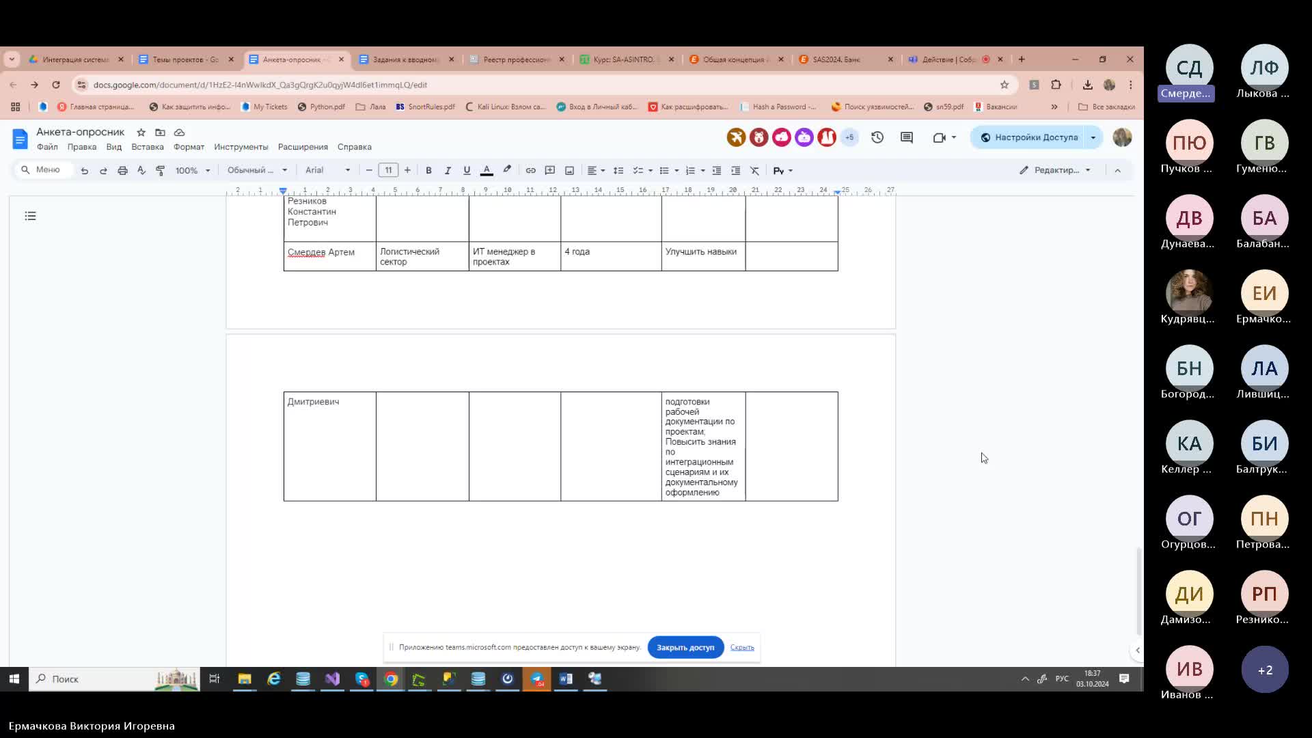Open the text color picker
This screenshot has height=738, width=1312.
tap(487, 171)
